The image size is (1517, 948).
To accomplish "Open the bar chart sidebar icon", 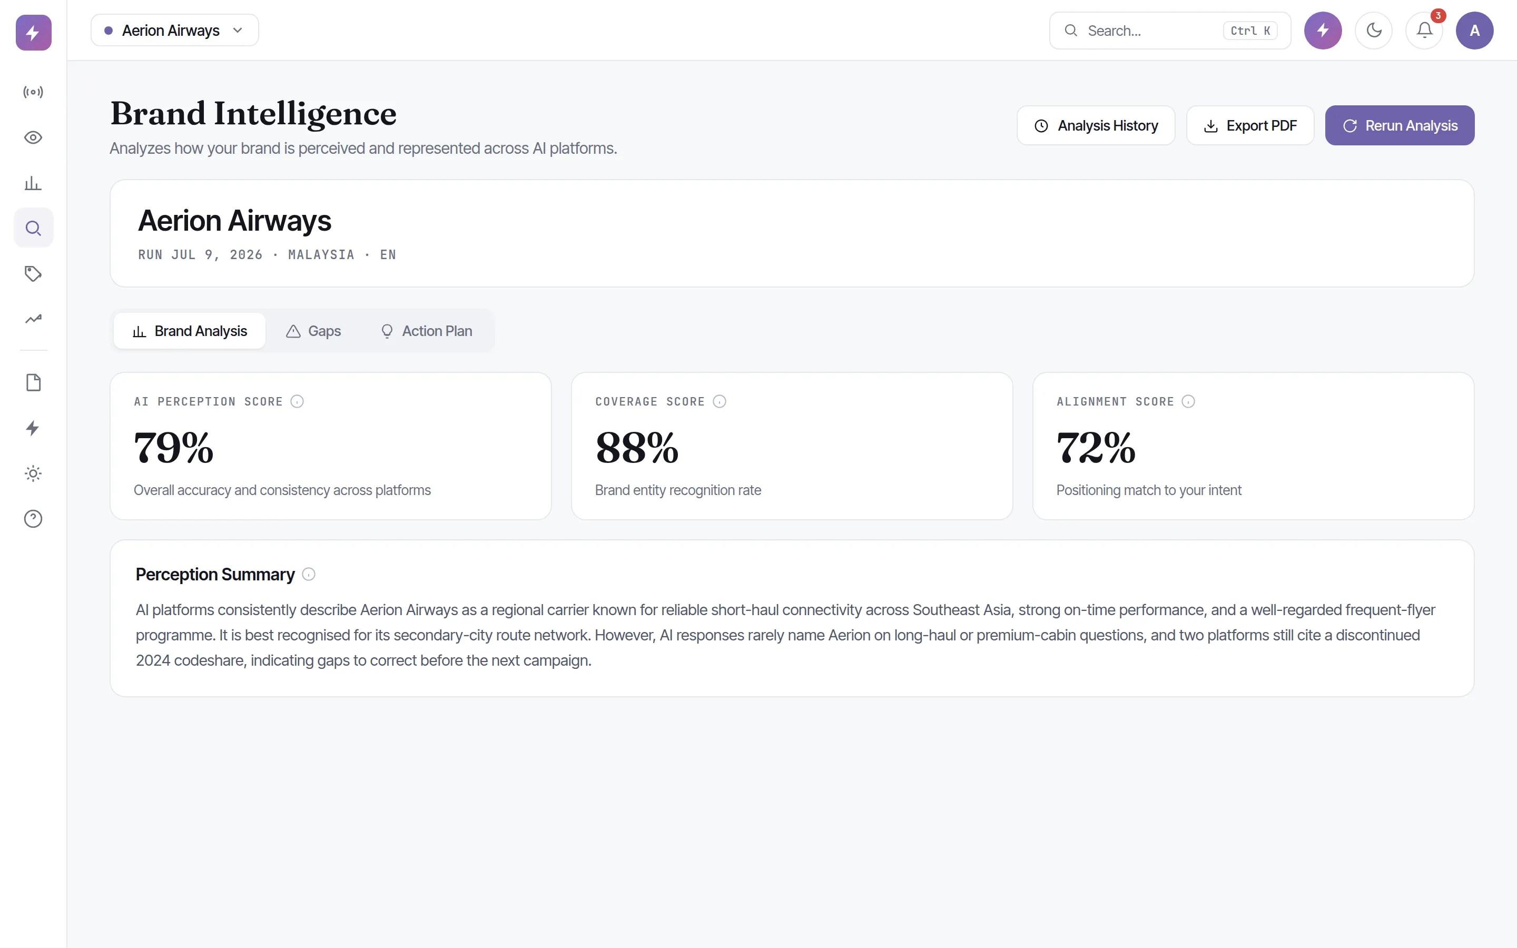I will [x=33, y=183].
